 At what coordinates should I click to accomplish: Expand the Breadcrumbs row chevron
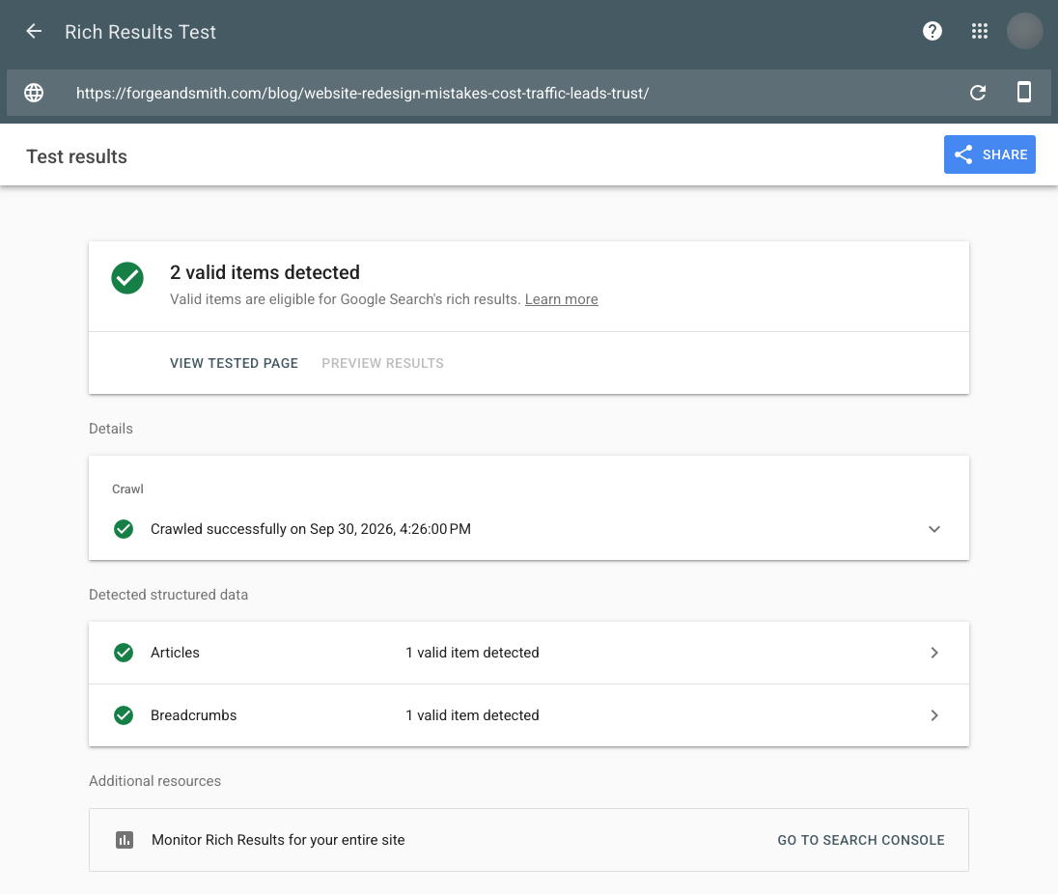[x=933, y=715]
